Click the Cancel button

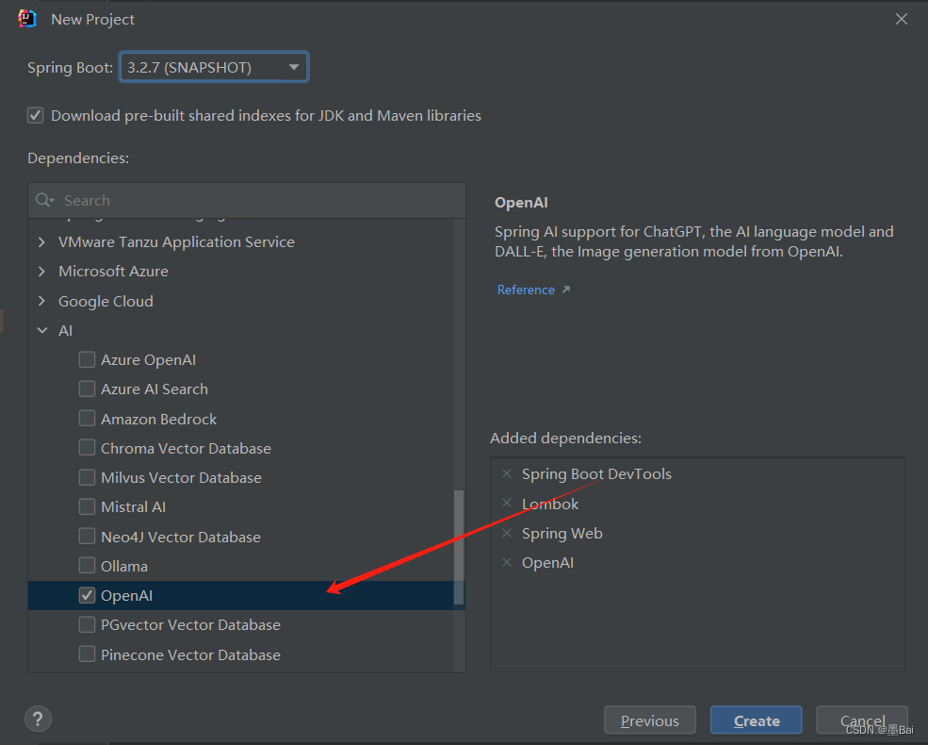click(x=862, y=720)
